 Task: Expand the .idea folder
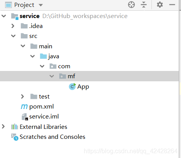tap(13, 26)
